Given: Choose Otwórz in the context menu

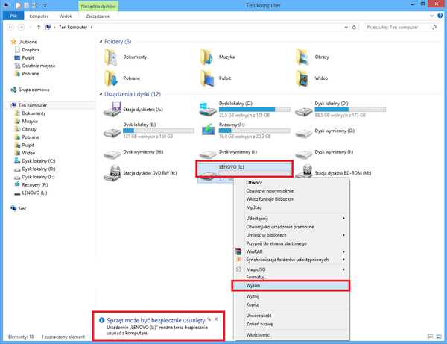Looking at the screenshot, I should [x=291, y=182].
